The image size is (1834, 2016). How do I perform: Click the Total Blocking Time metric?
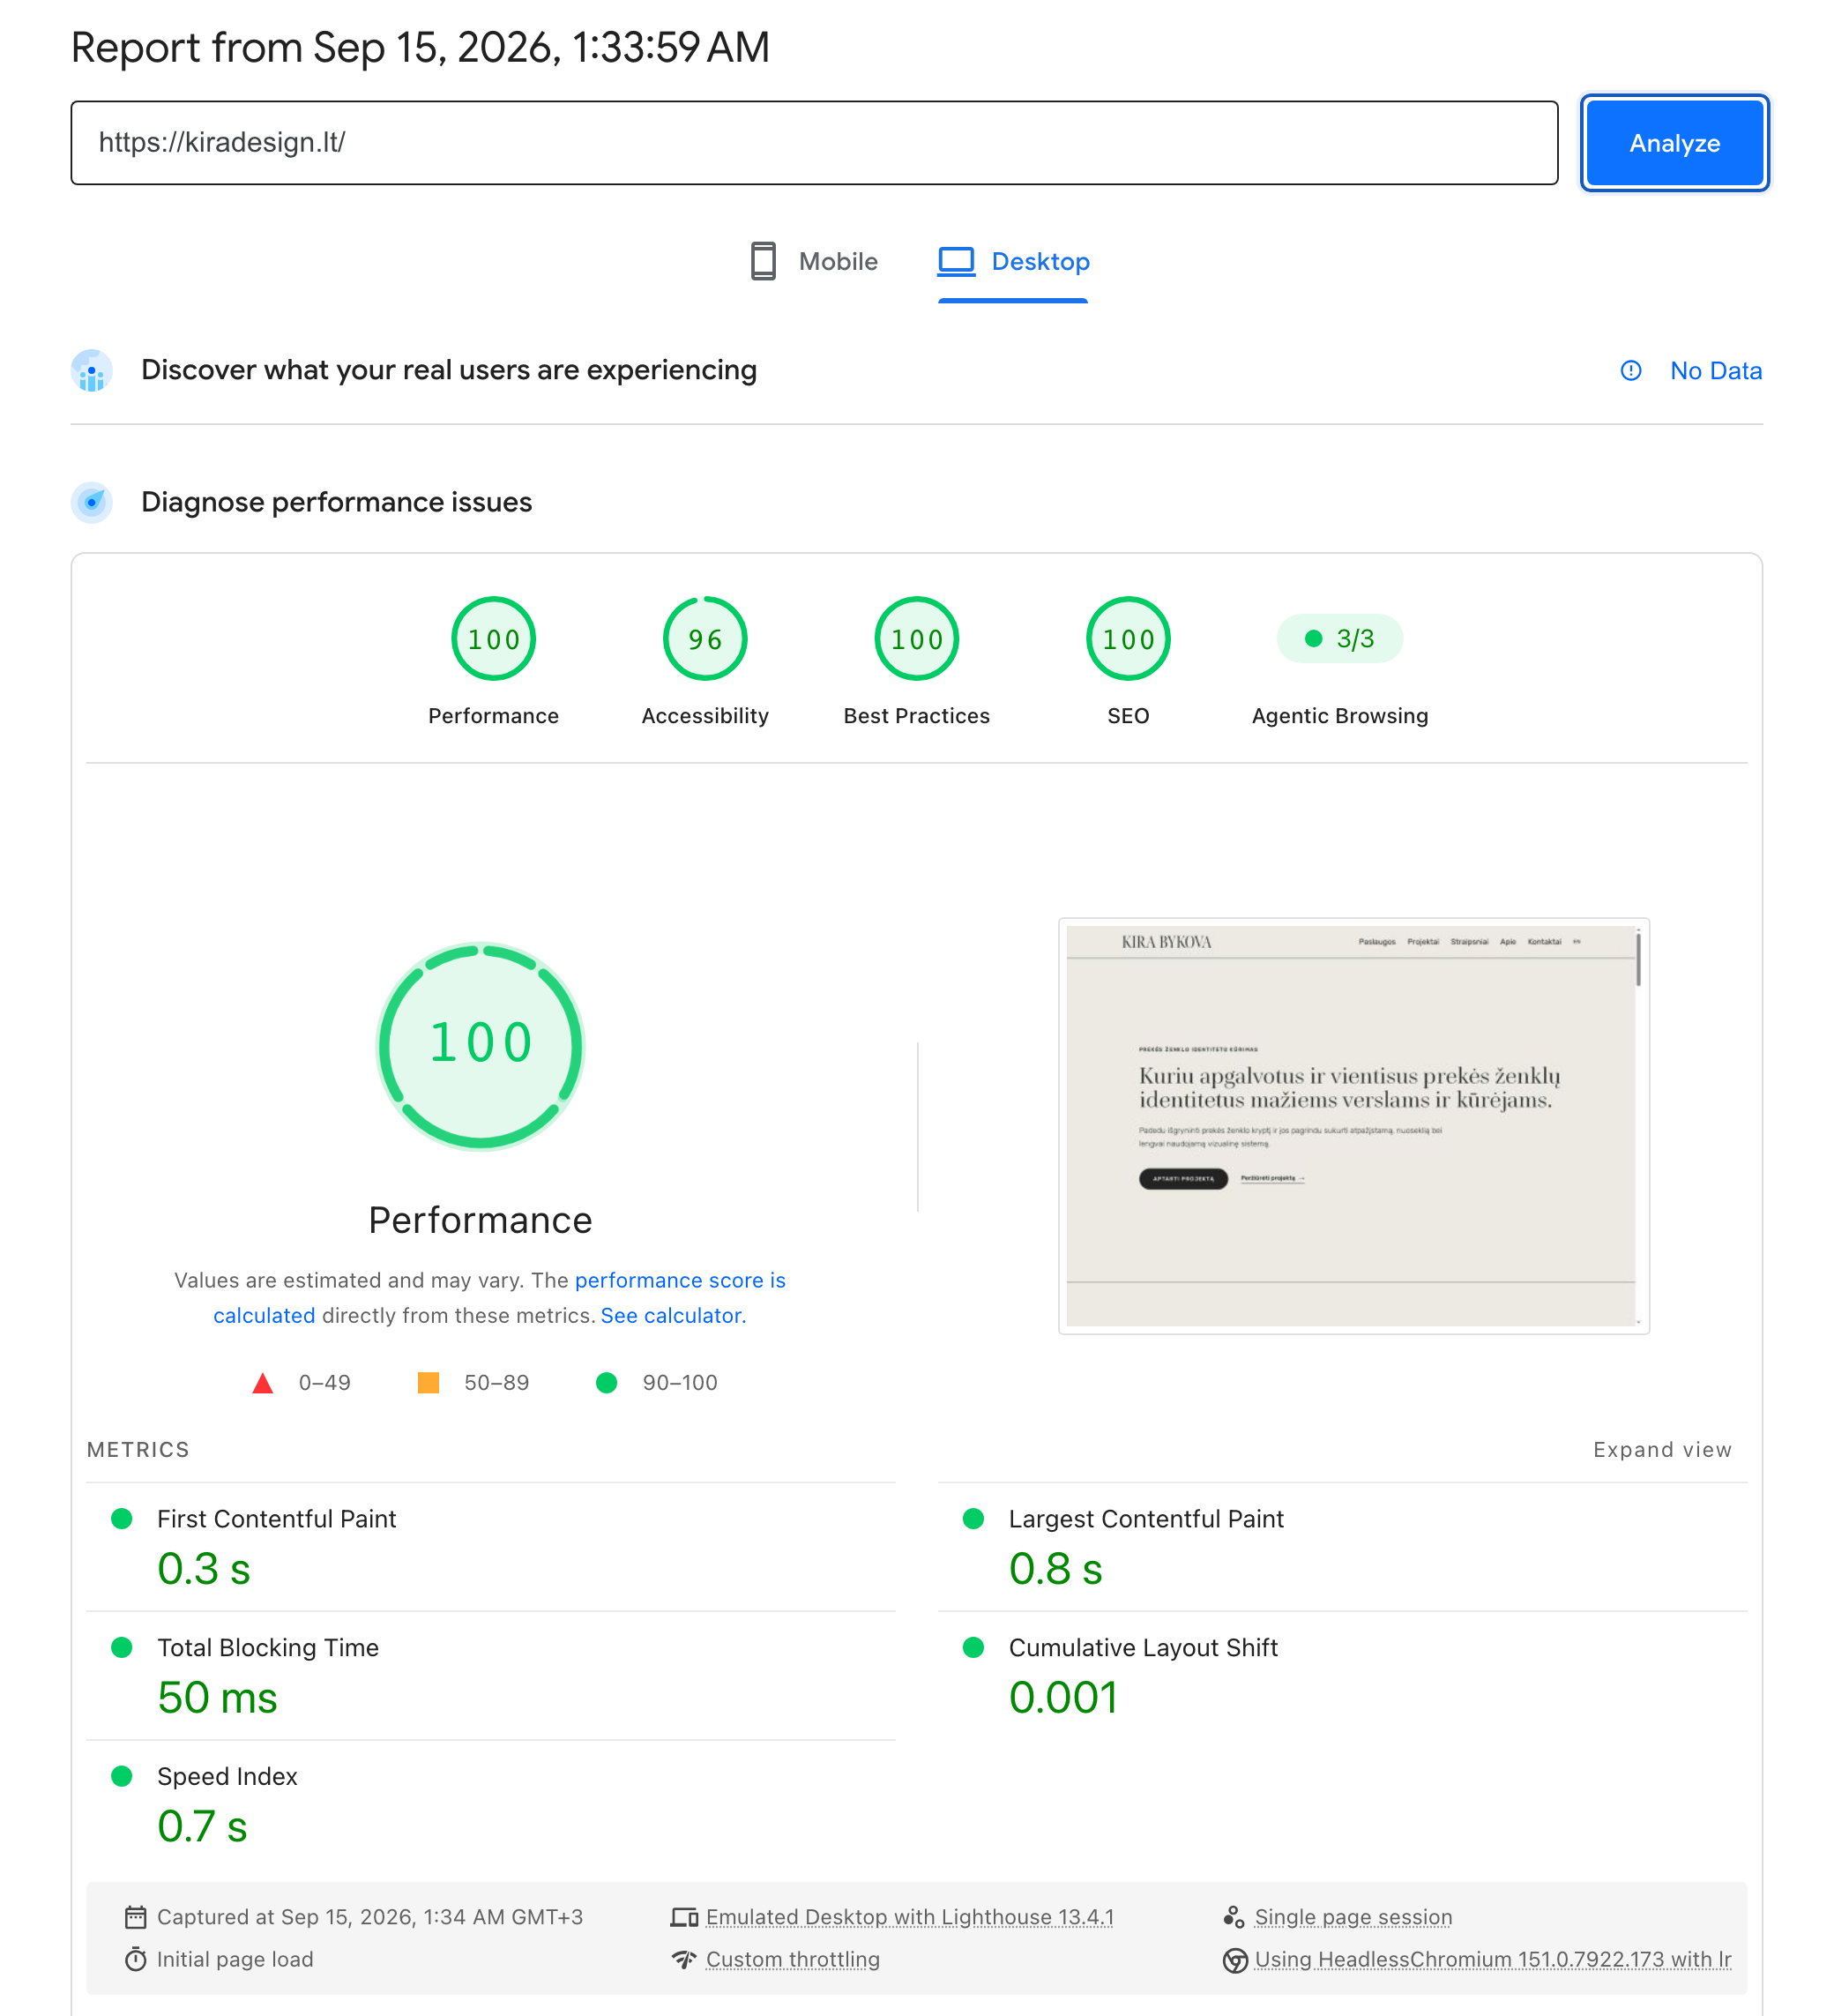pos(491,1675)
